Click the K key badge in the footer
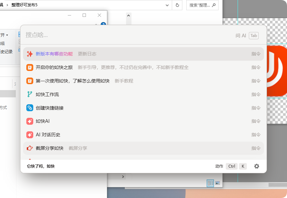This screenshot has height=198, width=287. pyautogui.click(x=243, y=166)
